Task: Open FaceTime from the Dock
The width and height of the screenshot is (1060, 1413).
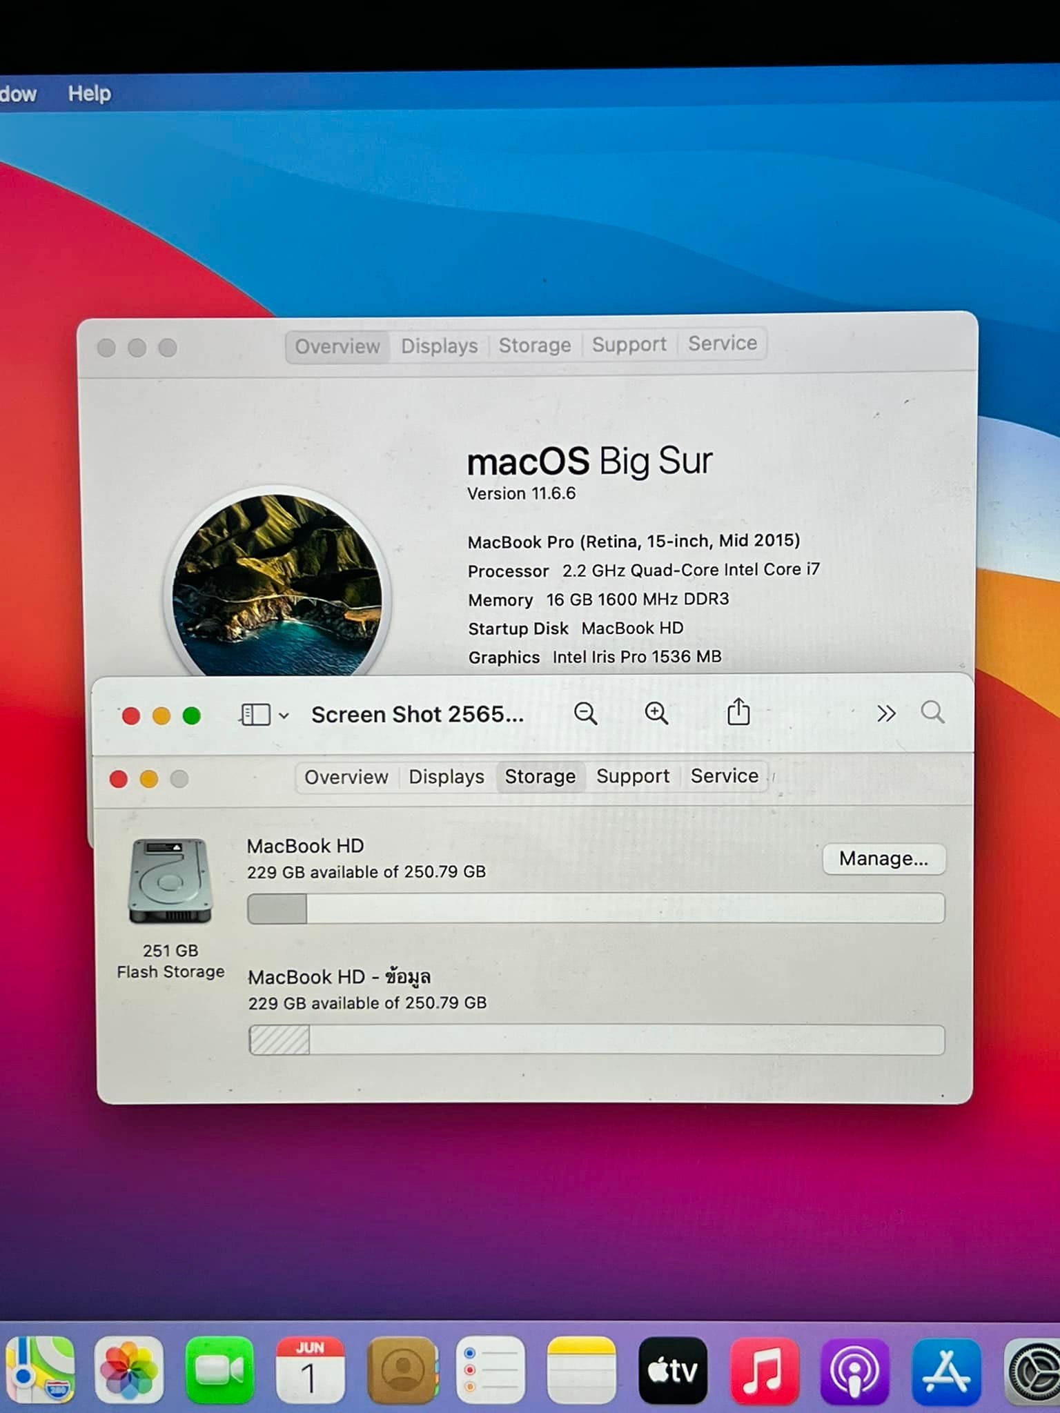Action: pos(219,1370)
